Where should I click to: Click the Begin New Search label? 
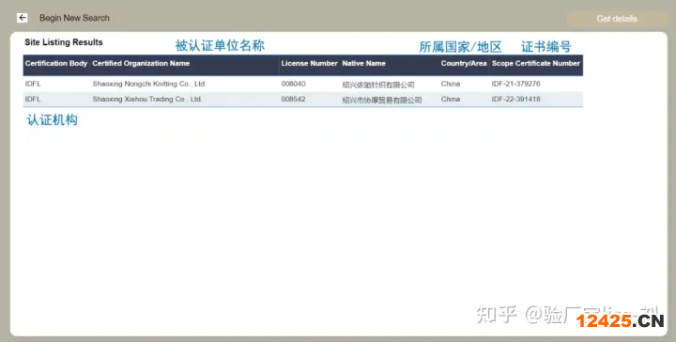pyautogui.click(x=74, y=18)
